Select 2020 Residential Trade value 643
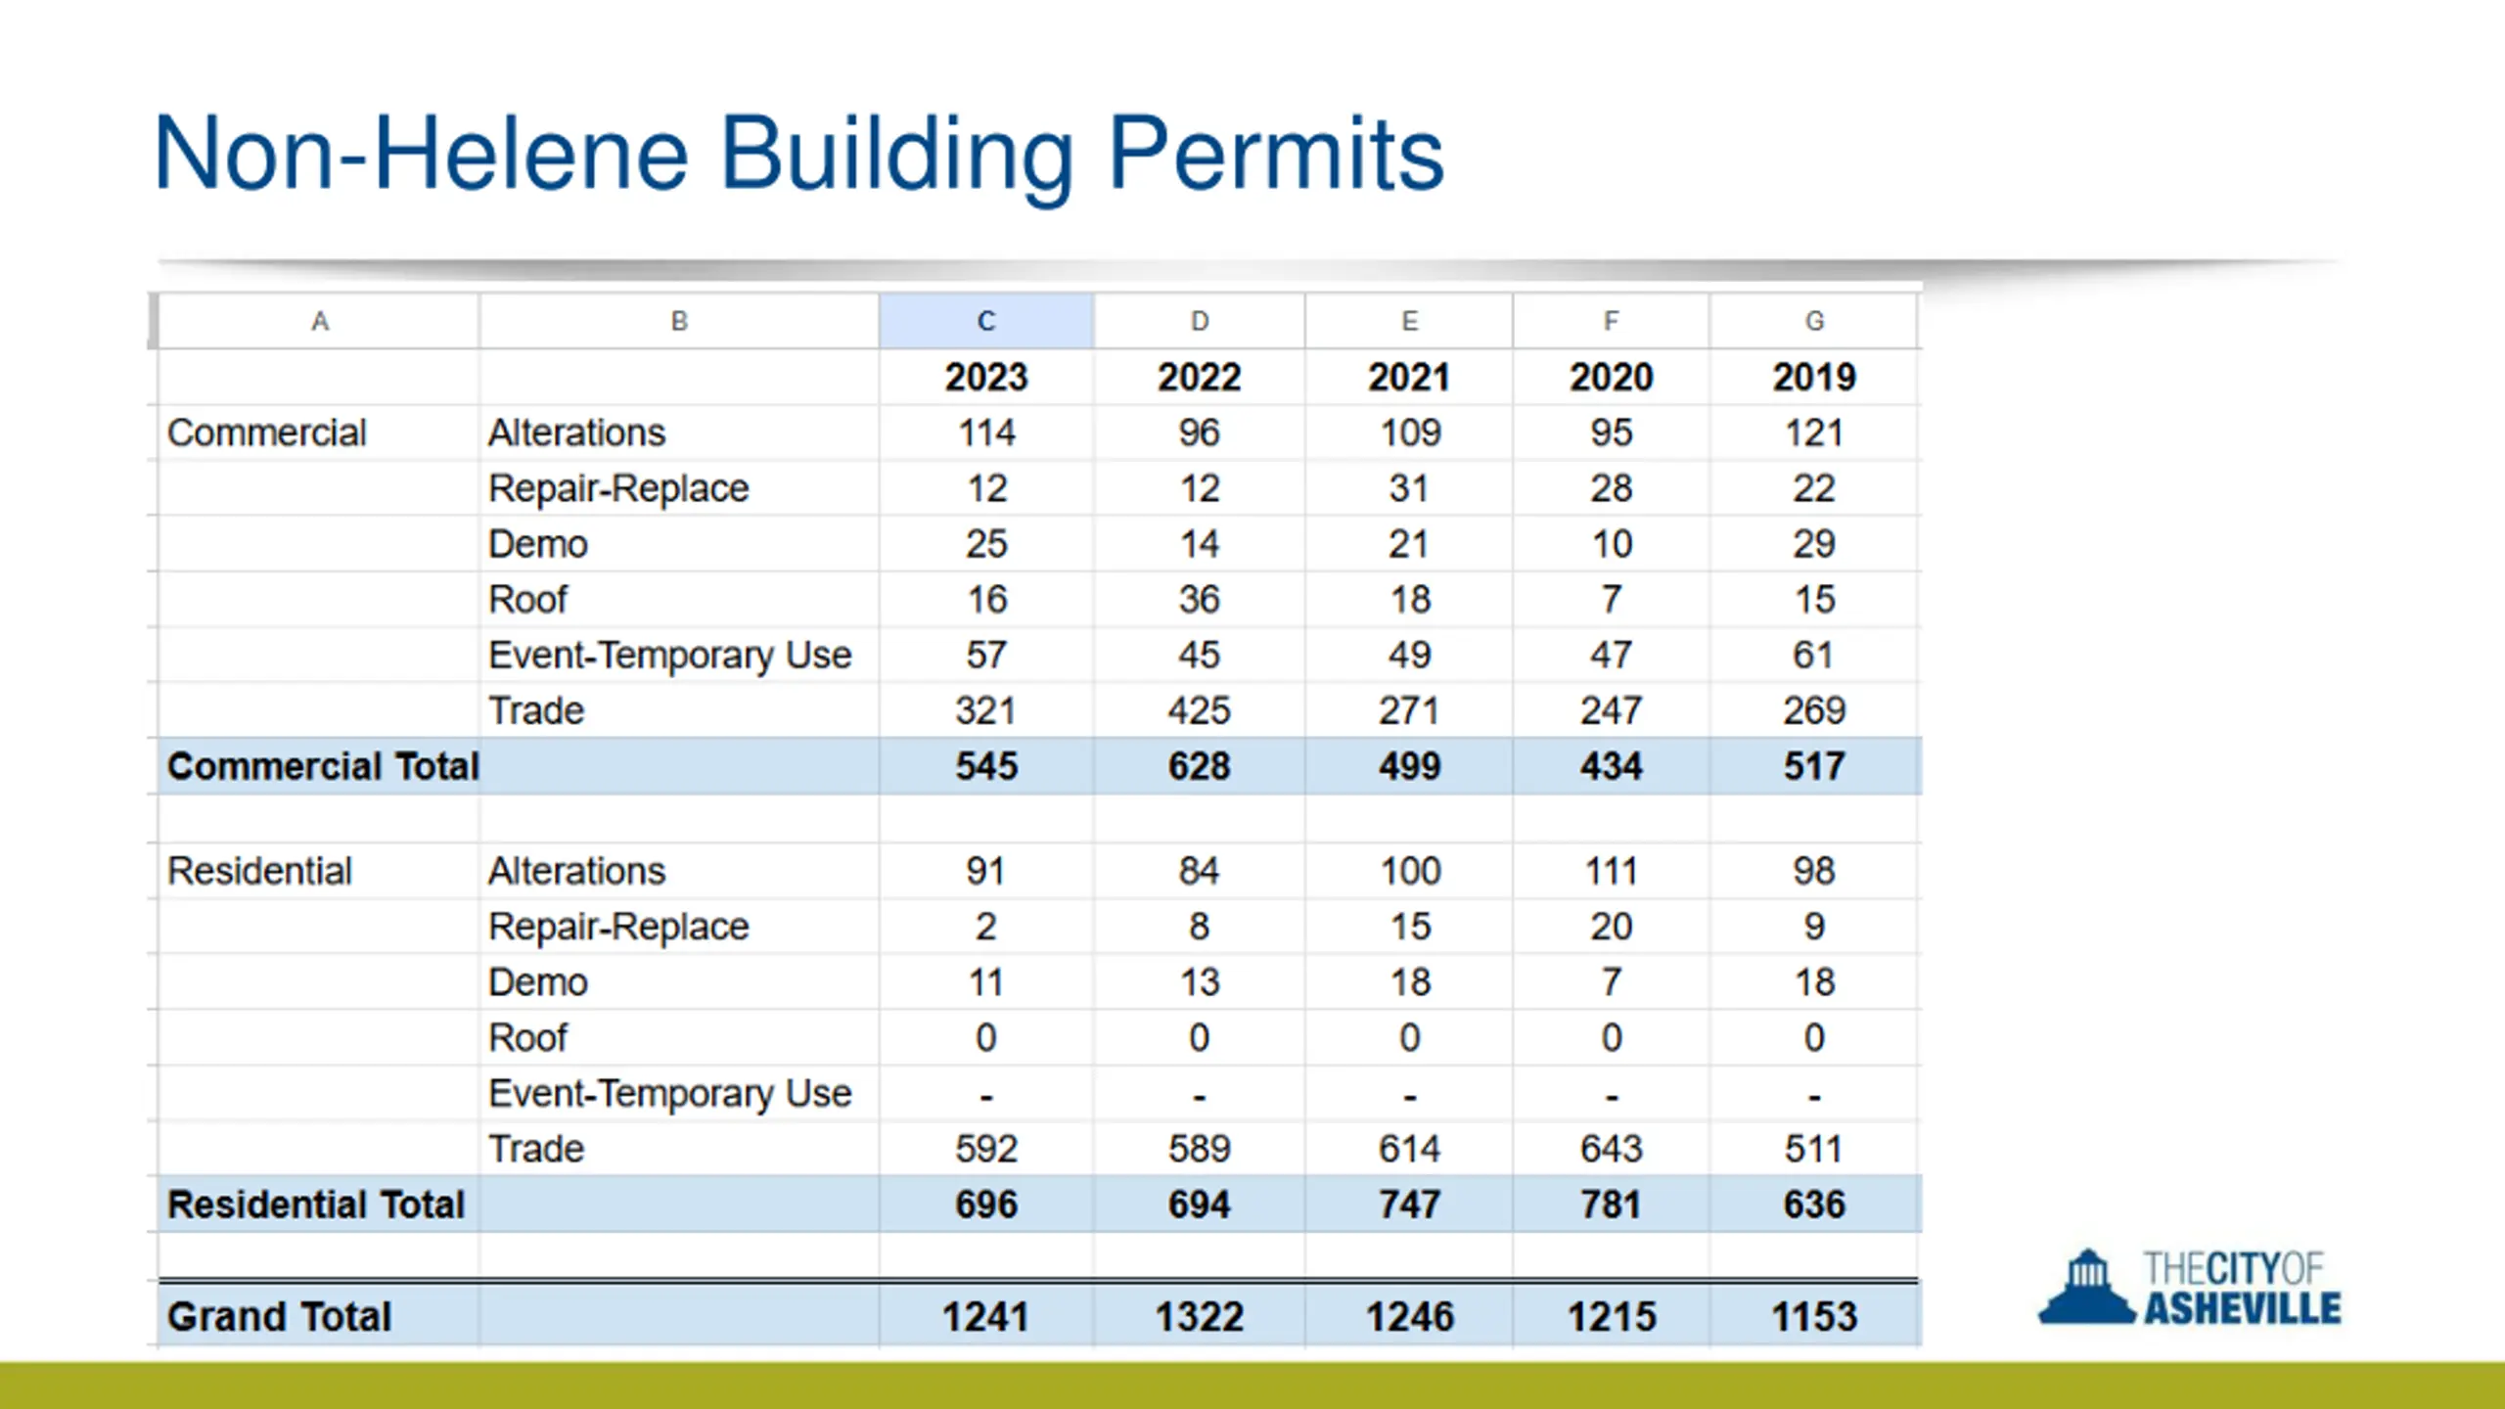The image size is (2505, 1409). [x=1611, y=1149]
